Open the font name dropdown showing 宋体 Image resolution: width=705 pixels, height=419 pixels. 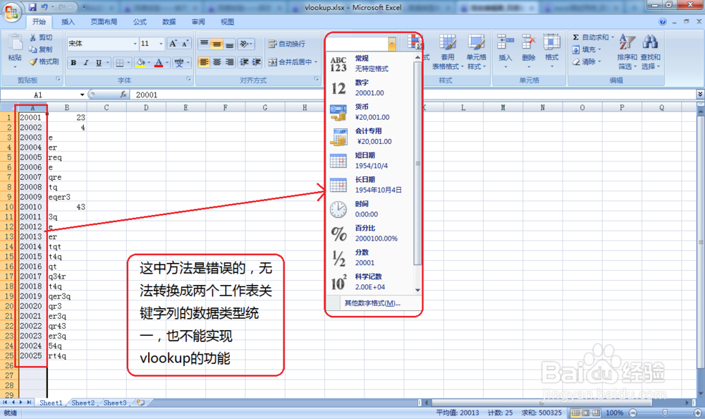tap(102, 43)
